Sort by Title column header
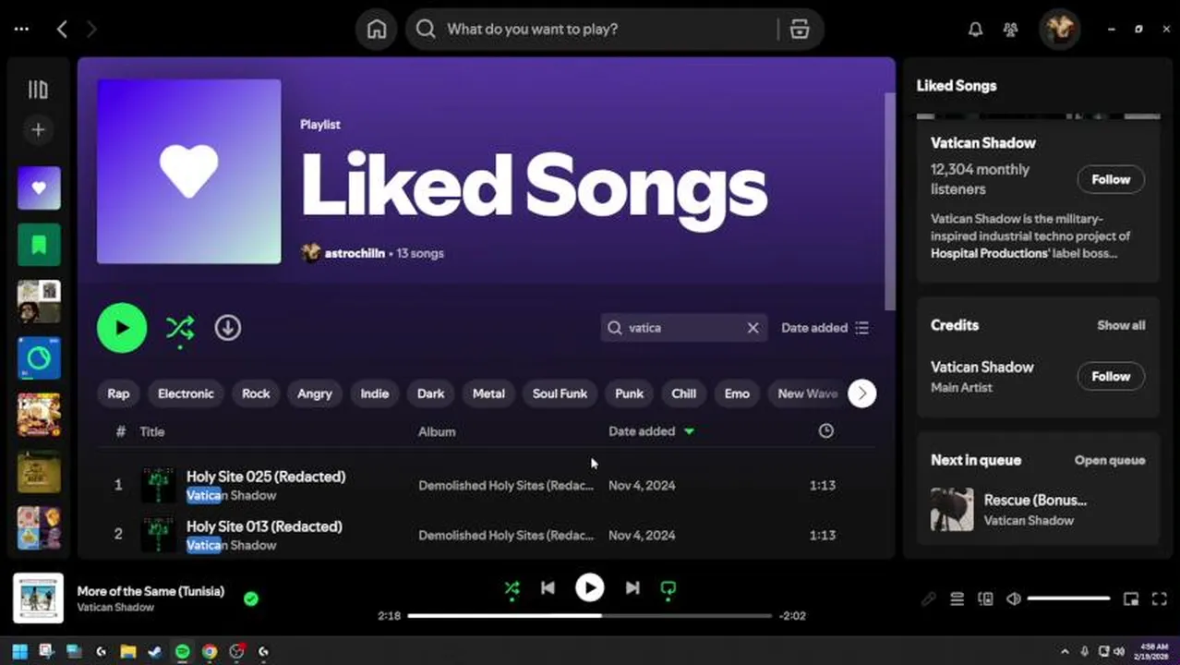The image size is (1180, 665). [x=152, y=431]
